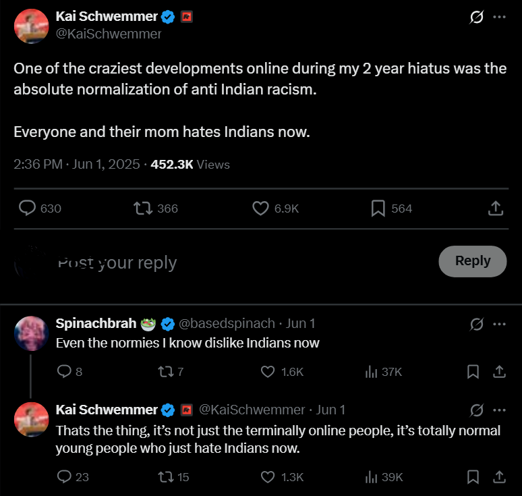Screen dimensions: 522x496
Task: Open more options on Spinachbrah's reply
Action: [x=499, y=324]
